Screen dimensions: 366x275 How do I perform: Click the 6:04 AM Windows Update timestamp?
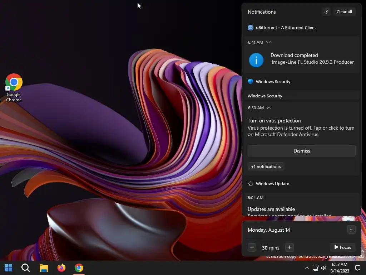256,198
